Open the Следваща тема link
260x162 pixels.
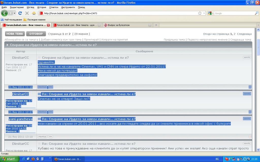coord(240,40)
